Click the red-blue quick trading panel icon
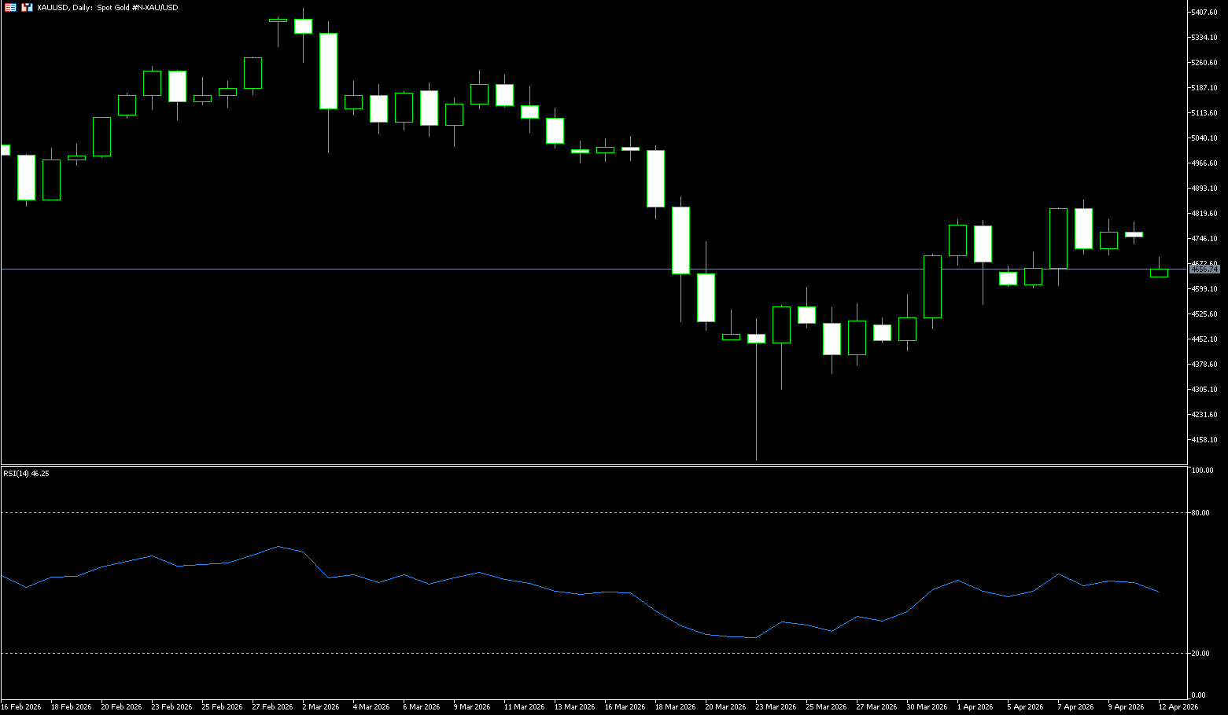Image resolution: width=1228 pixels, height=715 pixels. coord(10,7)
